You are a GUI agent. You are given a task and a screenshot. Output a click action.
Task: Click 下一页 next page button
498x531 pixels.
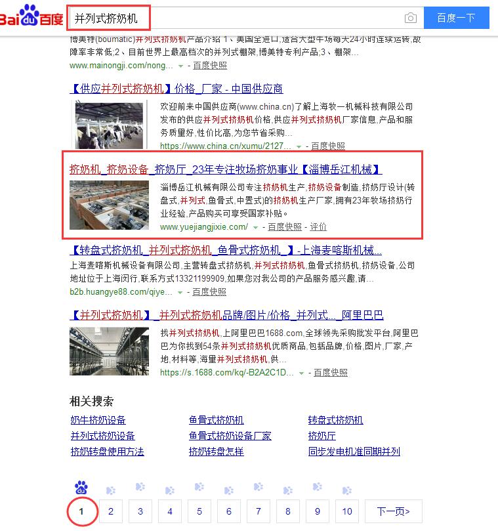point(394,511)
